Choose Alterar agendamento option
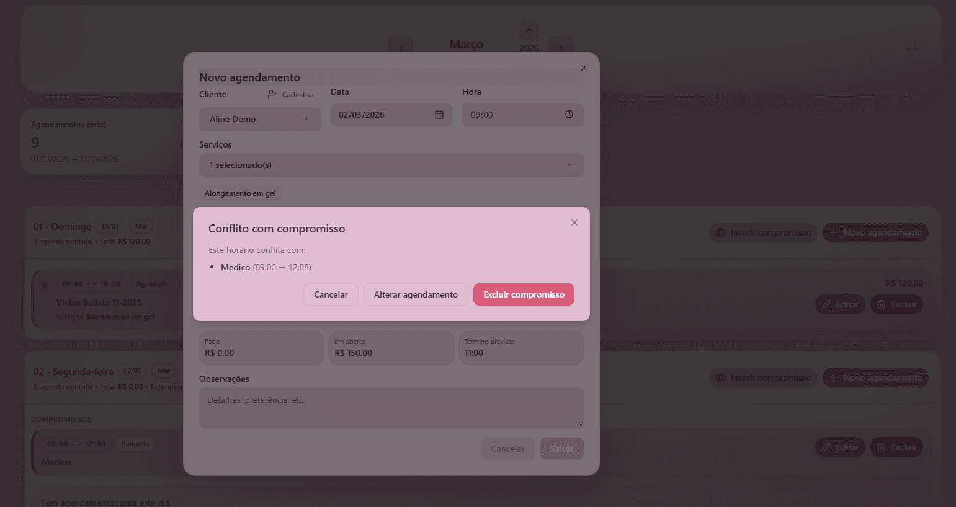956x507 pixels. click(416, 294)
